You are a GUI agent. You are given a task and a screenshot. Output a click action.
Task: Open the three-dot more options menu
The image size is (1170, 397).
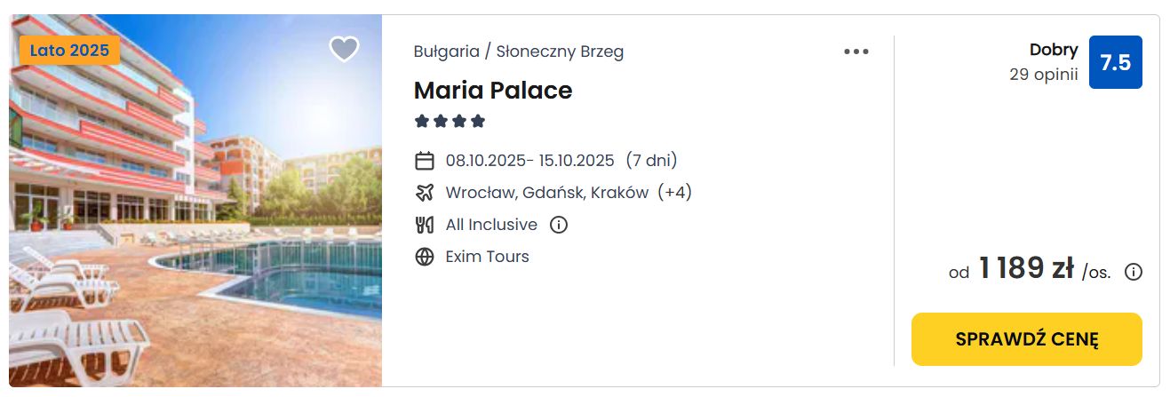click(x=856, y=52)
